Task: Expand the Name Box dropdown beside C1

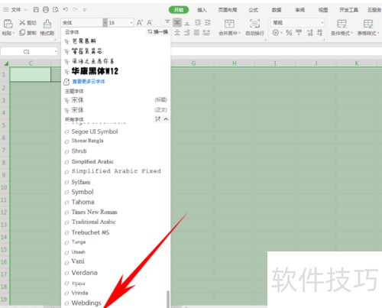Action: tap(56, 51)
